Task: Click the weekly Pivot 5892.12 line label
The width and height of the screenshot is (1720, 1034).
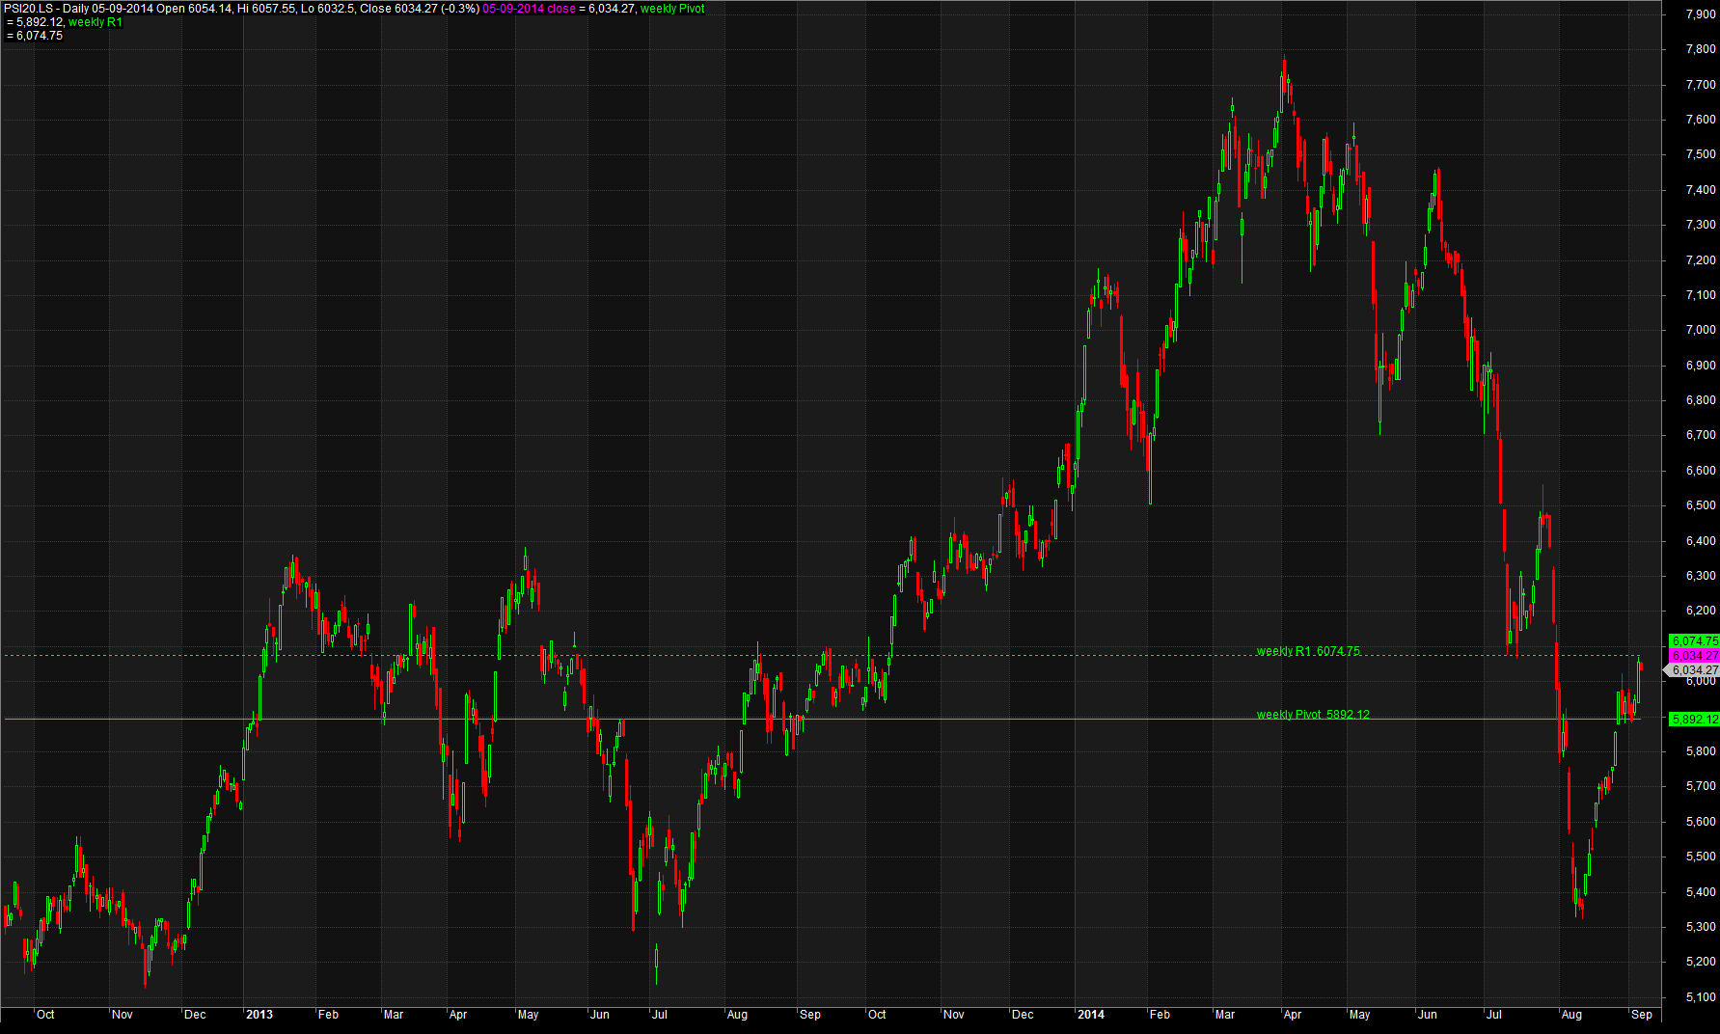Action: pos(1313,715)
